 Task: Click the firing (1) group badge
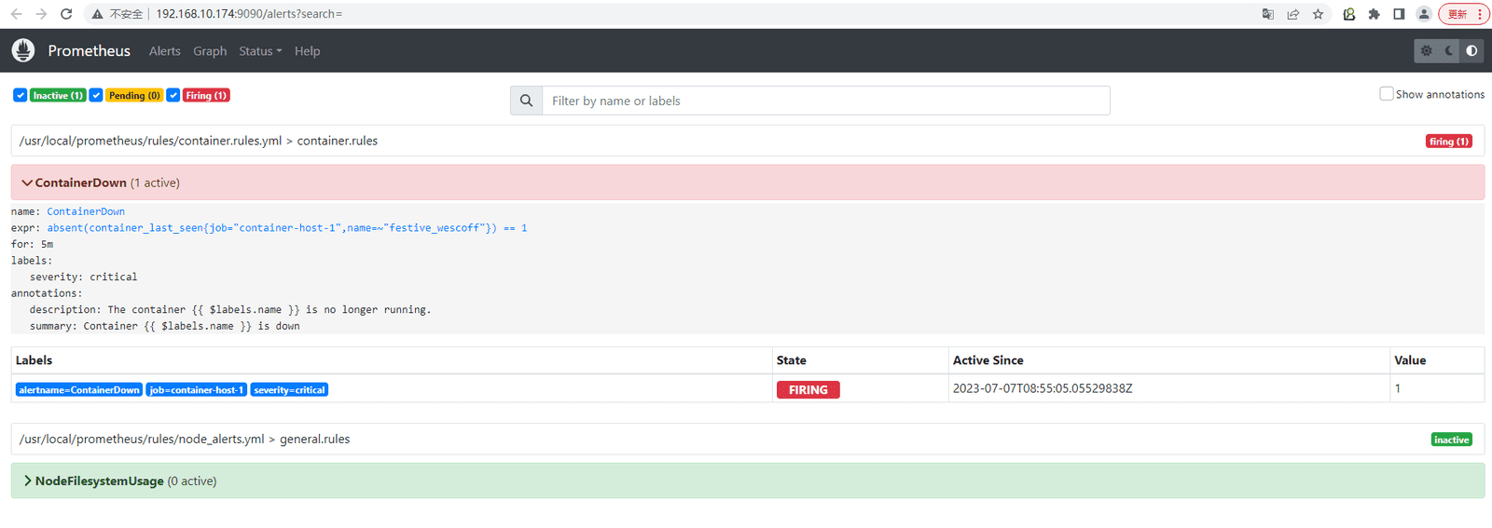[x=1449, y=142]
